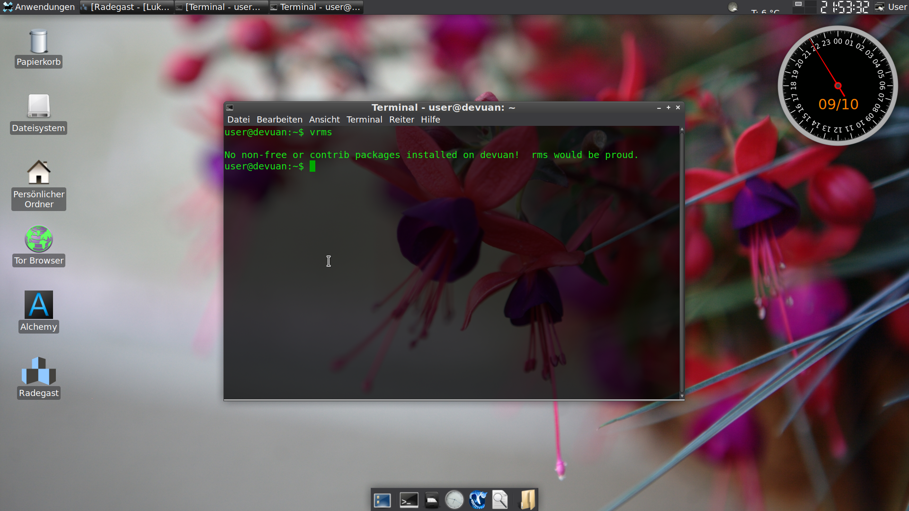Open the User menu in top panel
909x511 pixels.
[891, 7]
